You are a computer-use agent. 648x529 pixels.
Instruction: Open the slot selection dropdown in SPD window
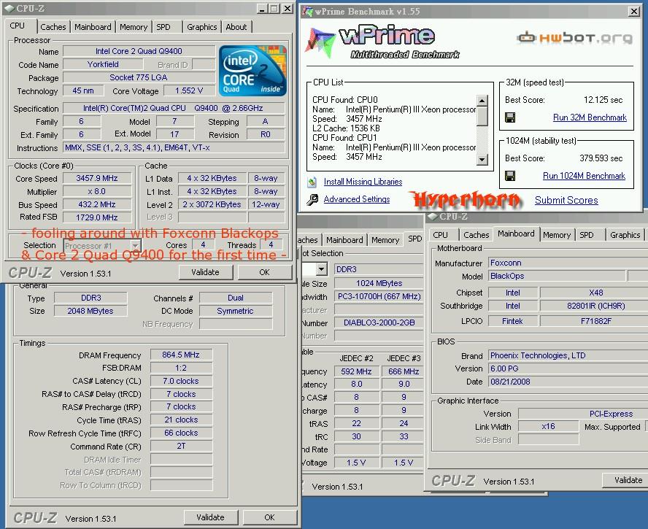322,269
